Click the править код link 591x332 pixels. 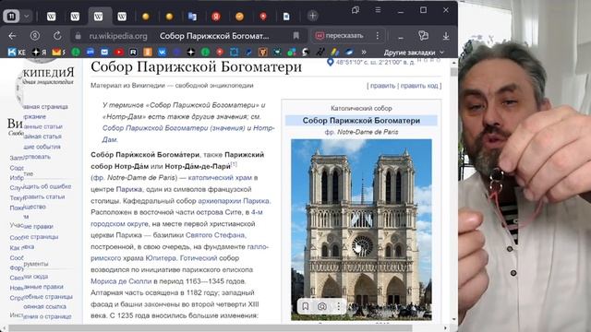(419, 86)
